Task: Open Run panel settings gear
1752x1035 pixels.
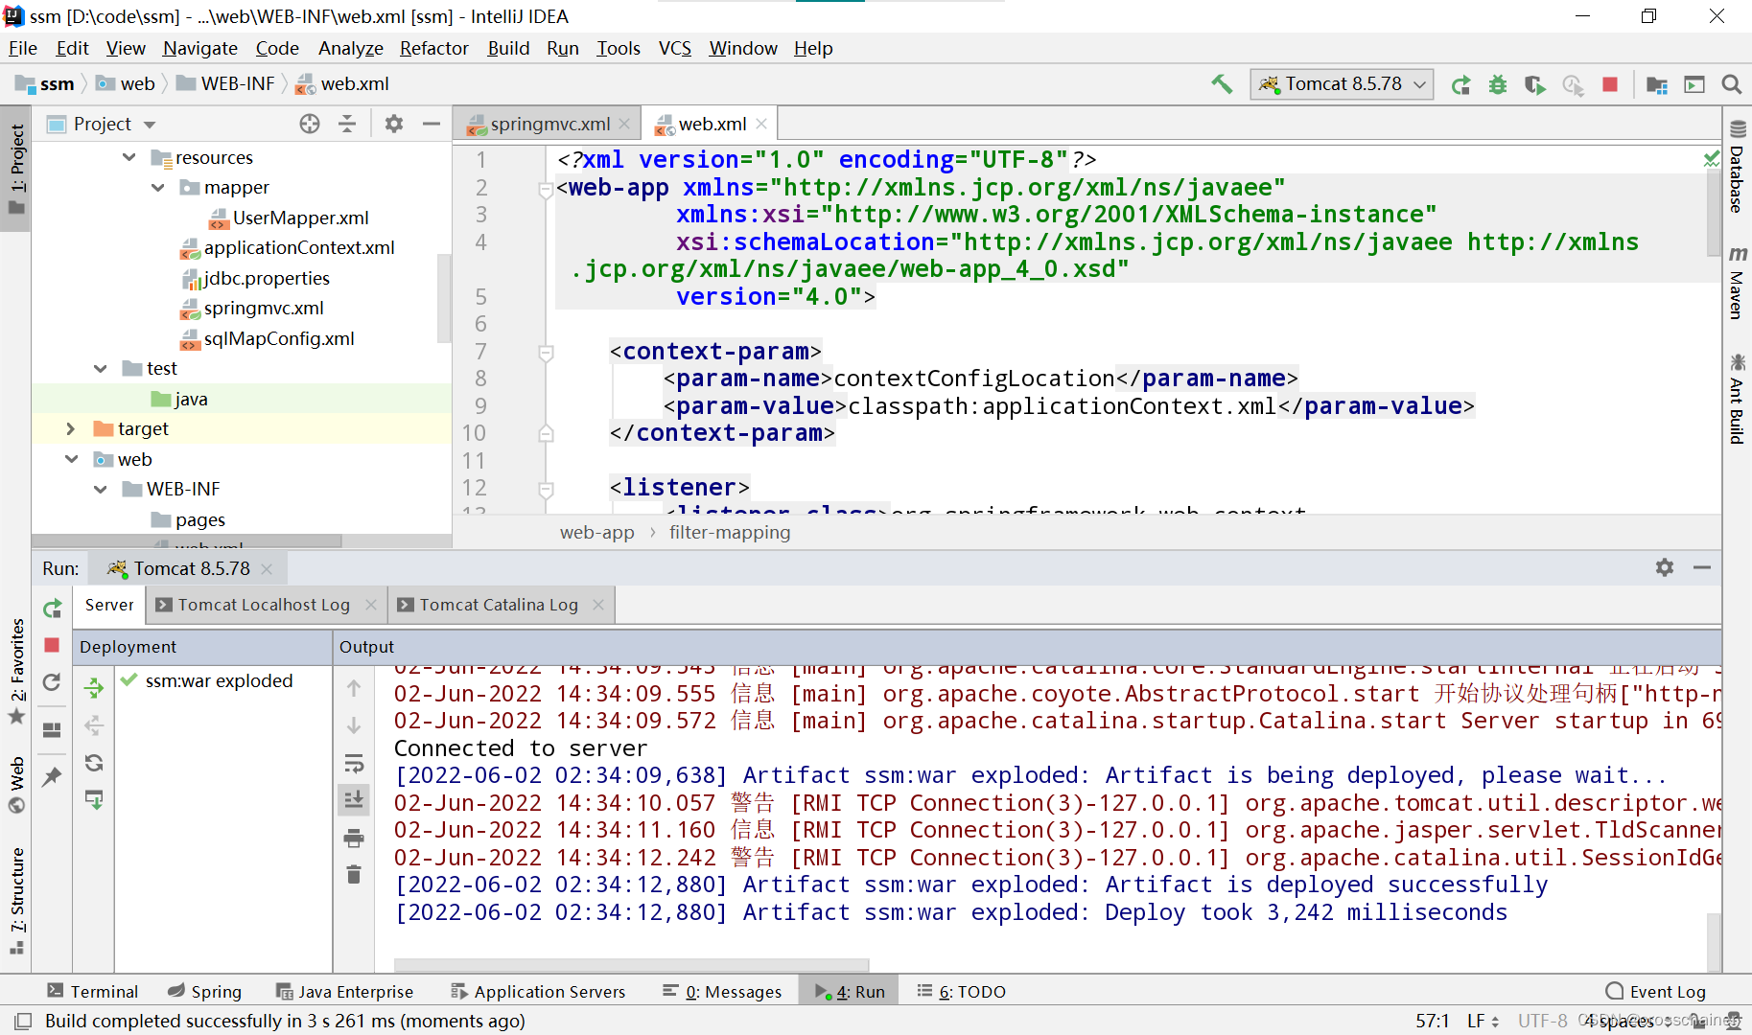Action: [x=1665, y=567]
